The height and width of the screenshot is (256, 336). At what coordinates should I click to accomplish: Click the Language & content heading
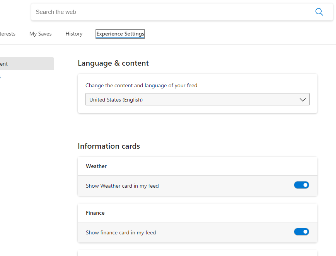coord(113,63)
